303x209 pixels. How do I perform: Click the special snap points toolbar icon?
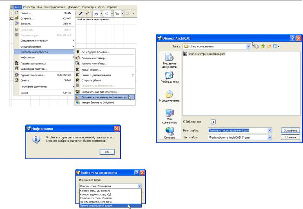click(x=107, y=13)
